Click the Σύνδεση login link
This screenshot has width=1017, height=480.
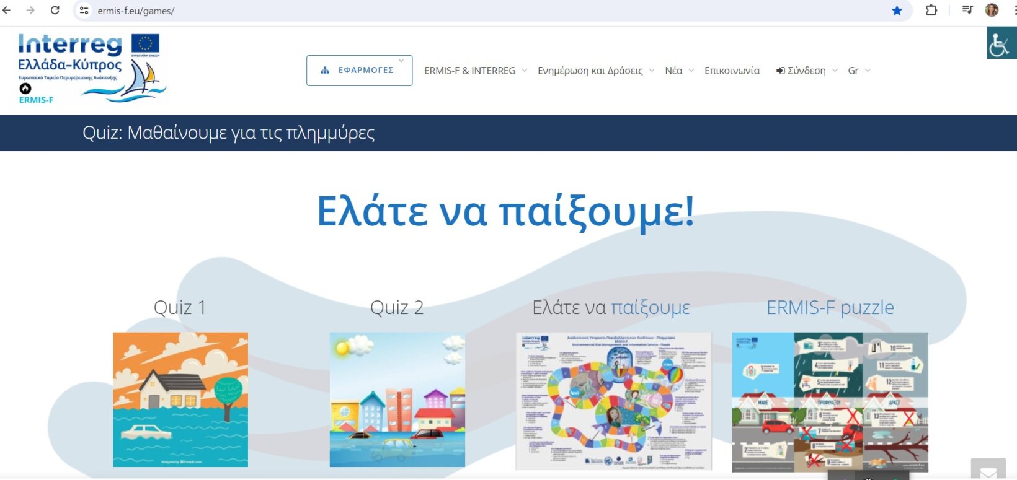[x=806, y=71]
